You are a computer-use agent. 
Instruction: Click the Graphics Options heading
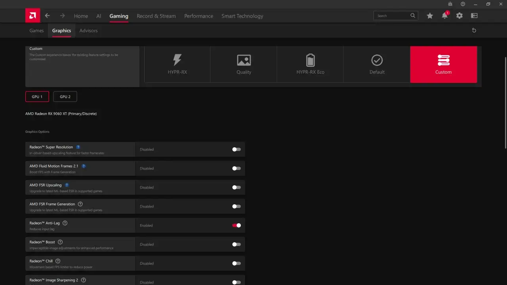pos(37,132)
